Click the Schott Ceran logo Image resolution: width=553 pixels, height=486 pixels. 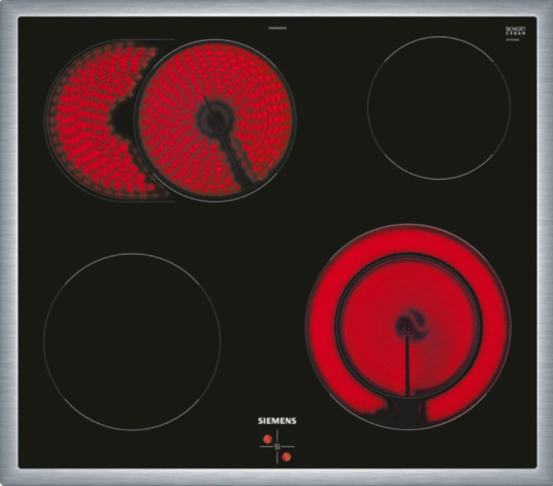[x=516, y=32]
